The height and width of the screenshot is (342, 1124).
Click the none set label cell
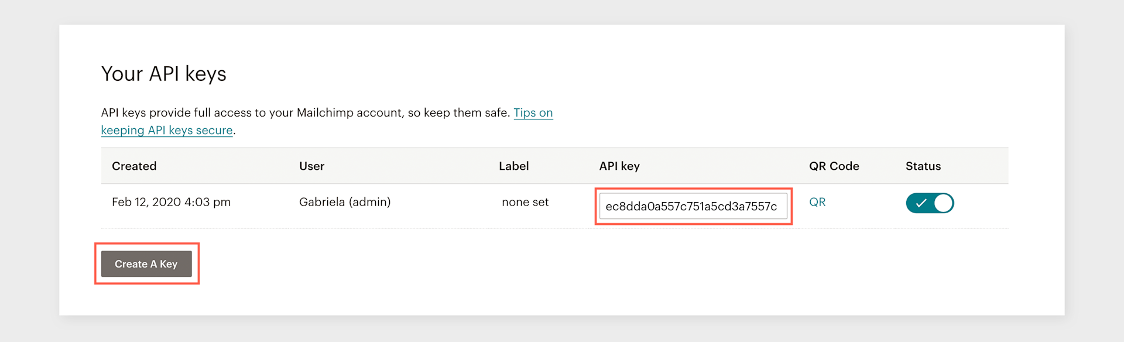pyautogui.click(x=525, y=202)
